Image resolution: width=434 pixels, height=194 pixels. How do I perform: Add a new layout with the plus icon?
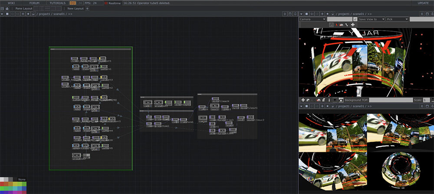[87, 8]
